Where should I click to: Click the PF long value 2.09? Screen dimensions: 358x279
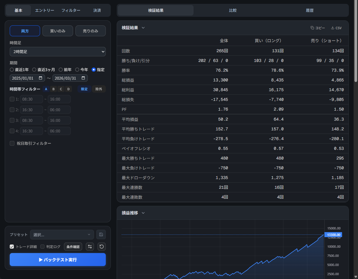(x=279, y=109)
